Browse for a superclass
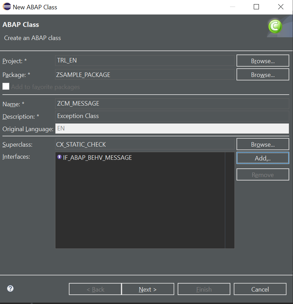The width and height of the screenshot is (293, 304). [263, 144]
